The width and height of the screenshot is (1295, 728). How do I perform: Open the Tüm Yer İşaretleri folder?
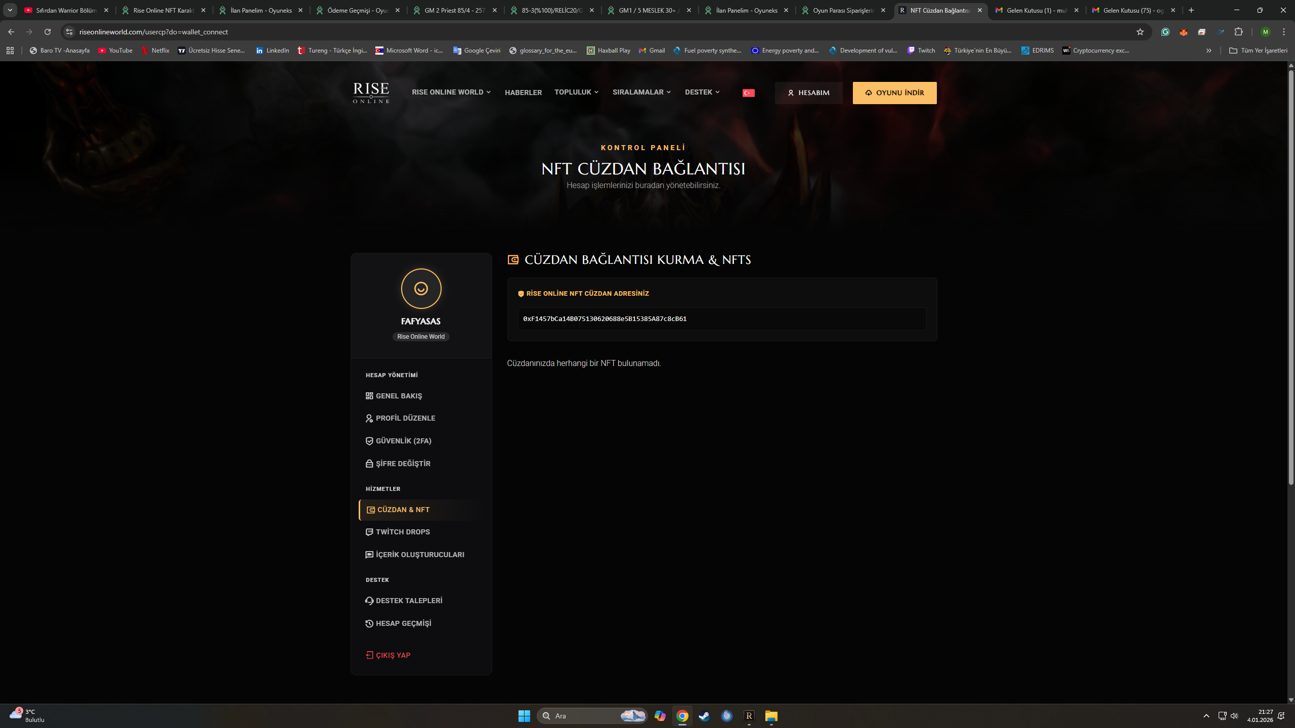pyautogui.click(x=1258, y=51)
